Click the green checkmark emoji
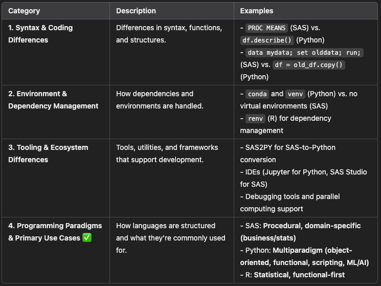Viewport: 381px width, 286px height. click(86, 238)
